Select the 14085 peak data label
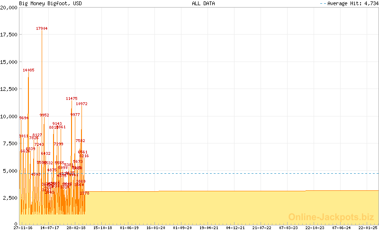Image resolution: width=379 pixels, height=232 pixels. tap(28, 70)
